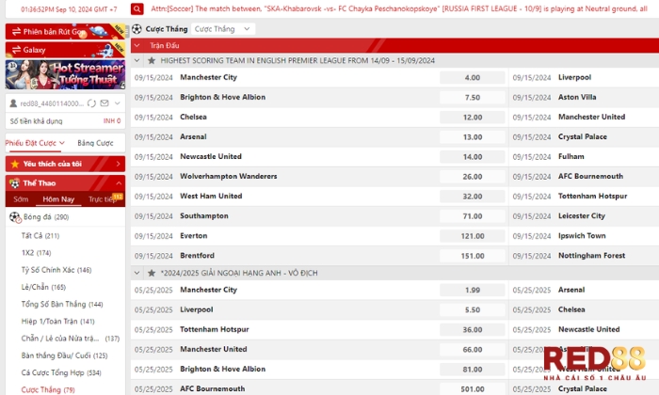This screenshot has height=395, width=659.
Task: Open Lẻ/Chẵn (165) category
Action: (x=43, y=287)
